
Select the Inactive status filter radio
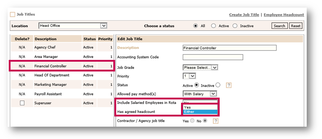pyautogui.click(x=235, y=26)
